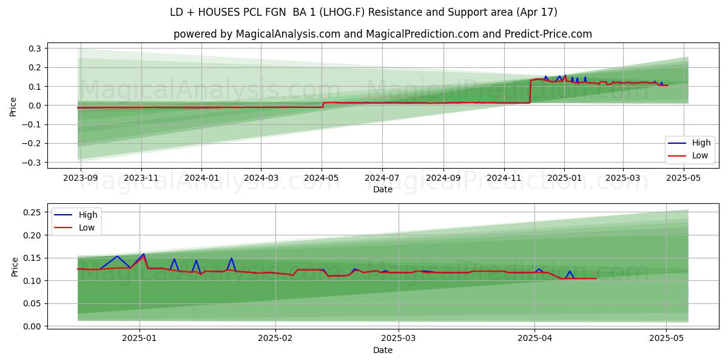
Task: Click the '2025-01' date tick on the top chart
Action: (565, 177)
